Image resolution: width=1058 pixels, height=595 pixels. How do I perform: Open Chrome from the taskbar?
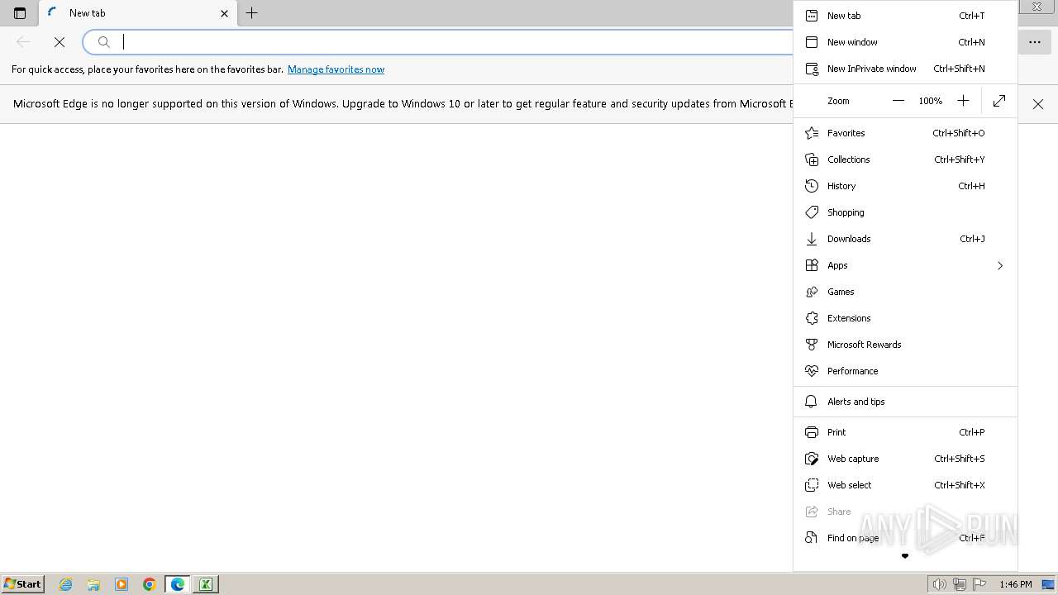point(150,584)
